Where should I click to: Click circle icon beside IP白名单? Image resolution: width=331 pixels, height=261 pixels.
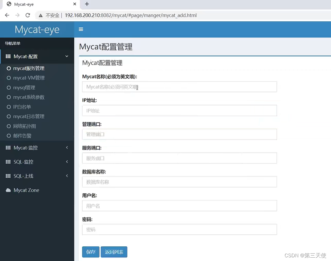pos(9,107)
